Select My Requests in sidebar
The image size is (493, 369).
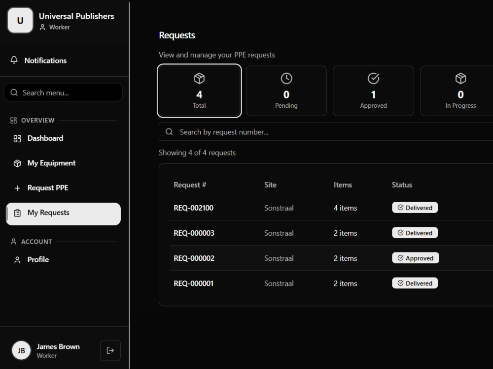click(x=63, y=214)
